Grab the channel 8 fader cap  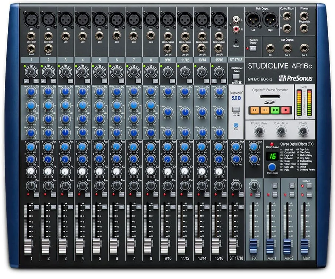point(147,246)
